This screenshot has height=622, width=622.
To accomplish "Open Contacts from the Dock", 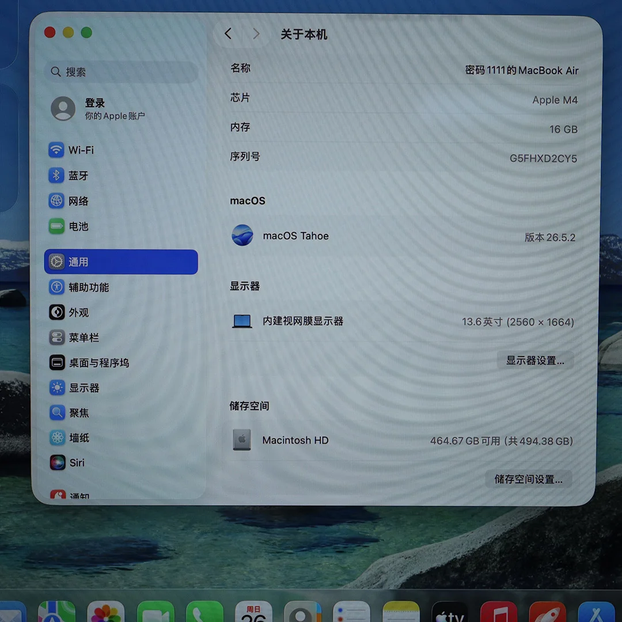I will [303, 611].
